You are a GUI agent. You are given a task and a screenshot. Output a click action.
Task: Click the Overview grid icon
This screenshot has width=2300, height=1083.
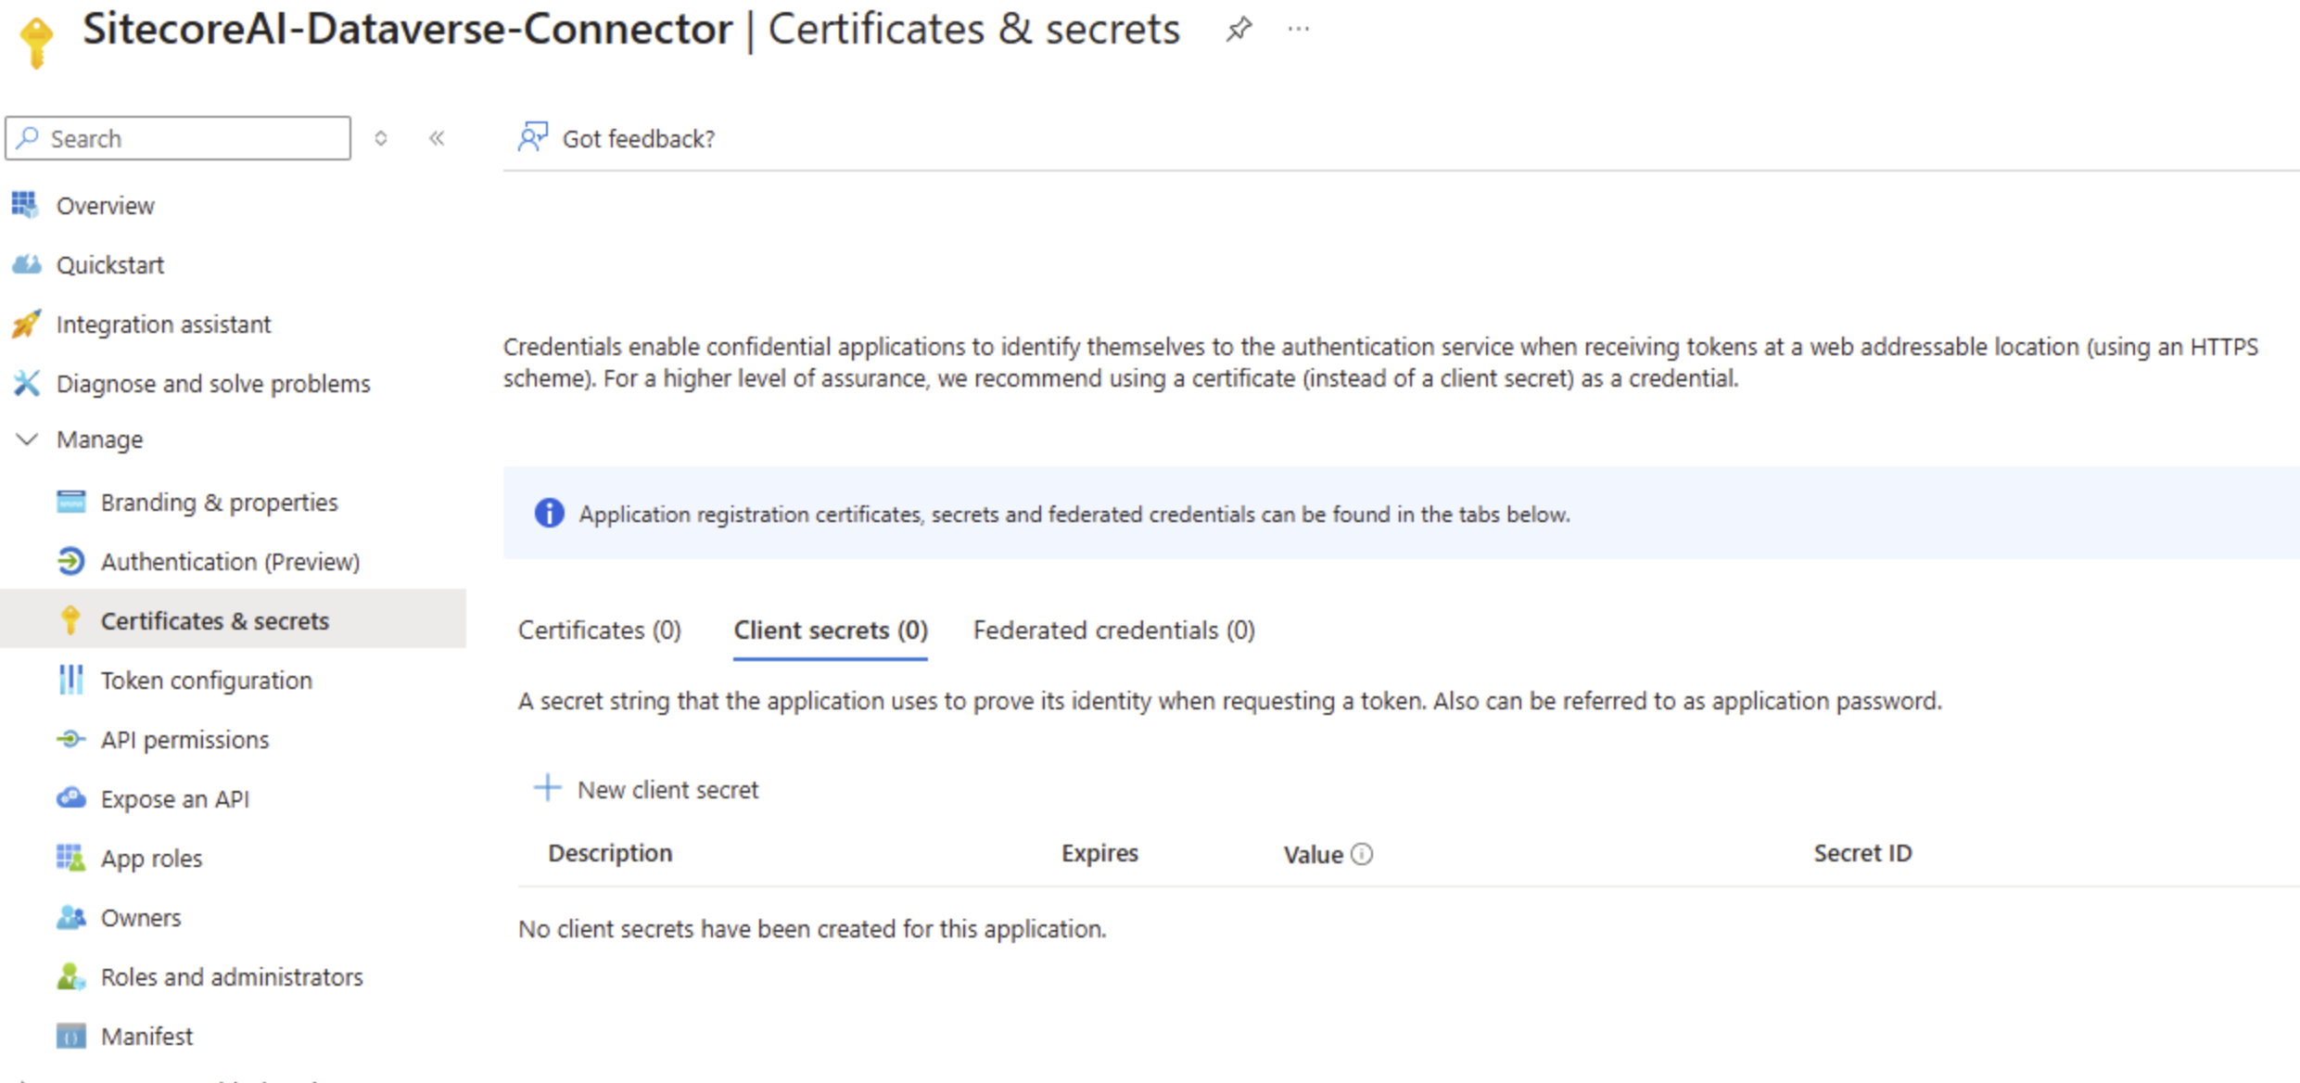(x=26, y=205)
